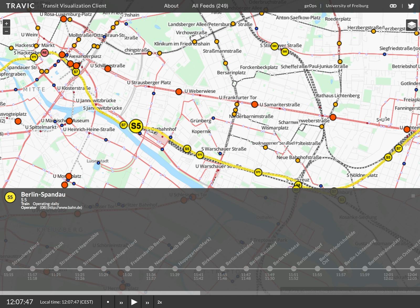This screenshot has height=308, width=420.
Task: Visit the University of Freiburg link
Action: coord(347,6)
